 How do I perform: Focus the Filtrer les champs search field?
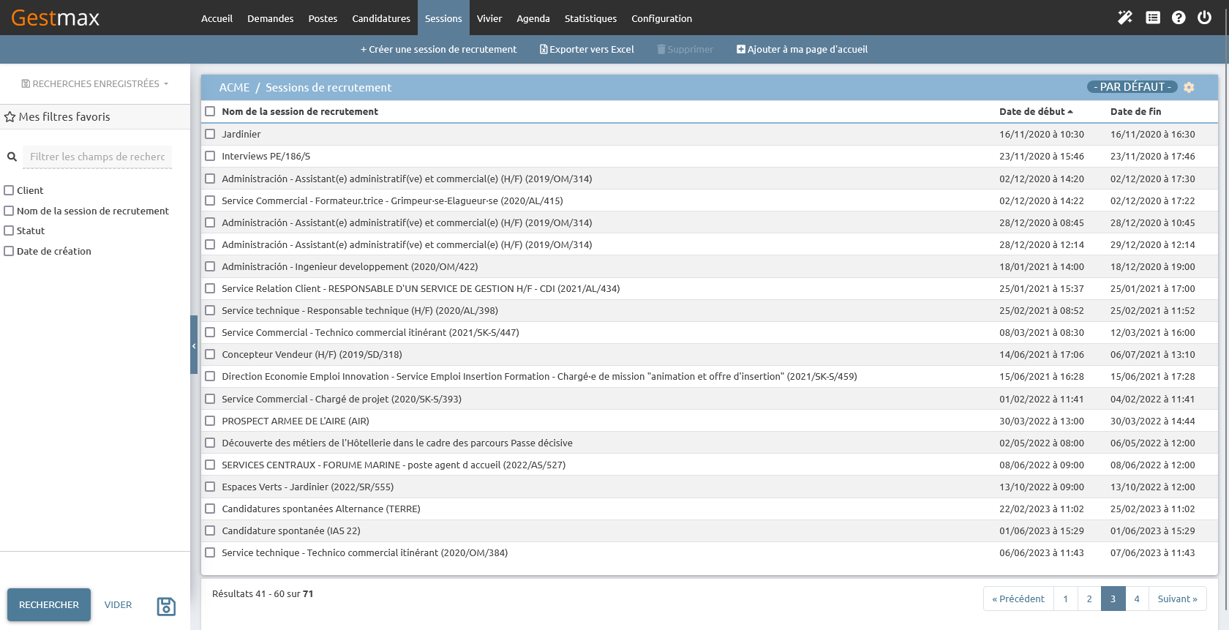tap(97, 157)
